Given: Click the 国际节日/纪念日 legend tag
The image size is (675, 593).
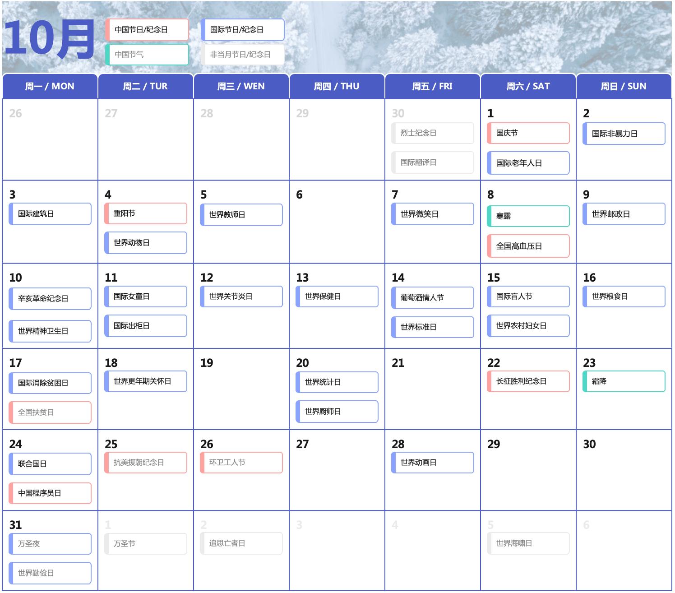Looking at the screenshot, I should [243, 30].
